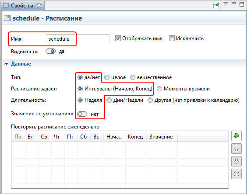Click the Свойства tab table icon
Viewport: 247px width, 194px height.
click(6, 5)
